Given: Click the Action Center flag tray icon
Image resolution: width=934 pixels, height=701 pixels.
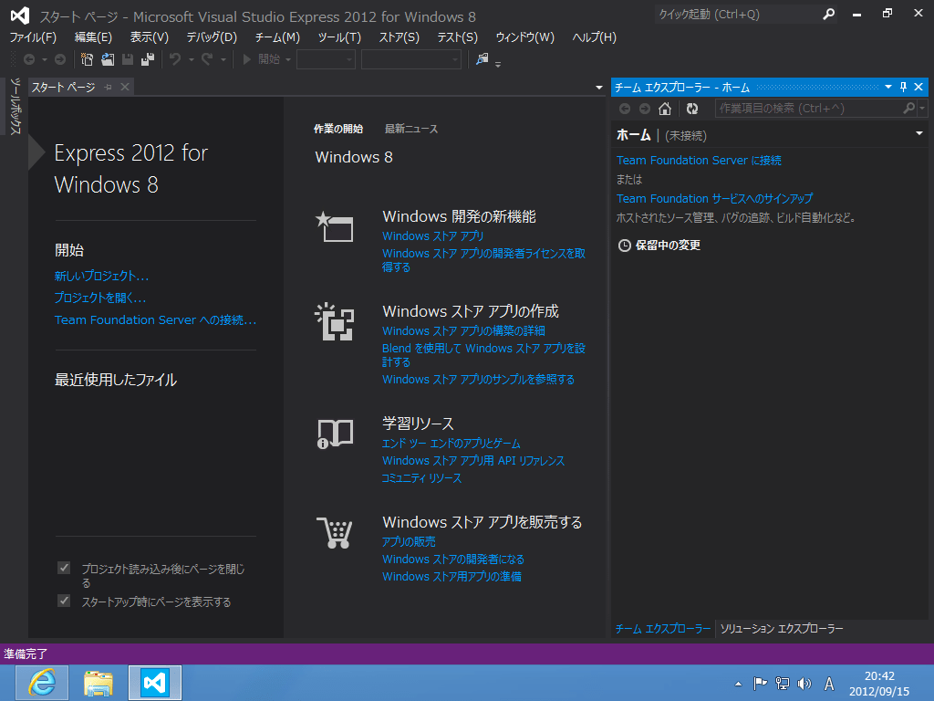Looking at the screenshot, I should [x=760, y=684].
